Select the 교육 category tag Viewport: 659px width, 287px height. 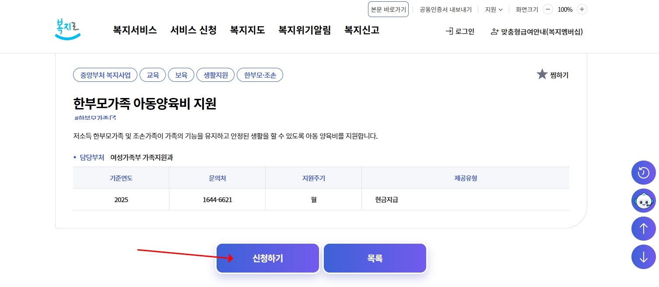click(153, 75)
